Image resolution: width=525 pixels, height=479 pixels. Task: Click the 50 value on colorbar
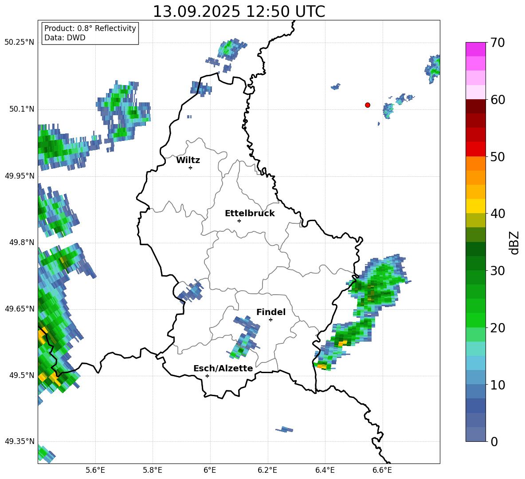point(497,157)
